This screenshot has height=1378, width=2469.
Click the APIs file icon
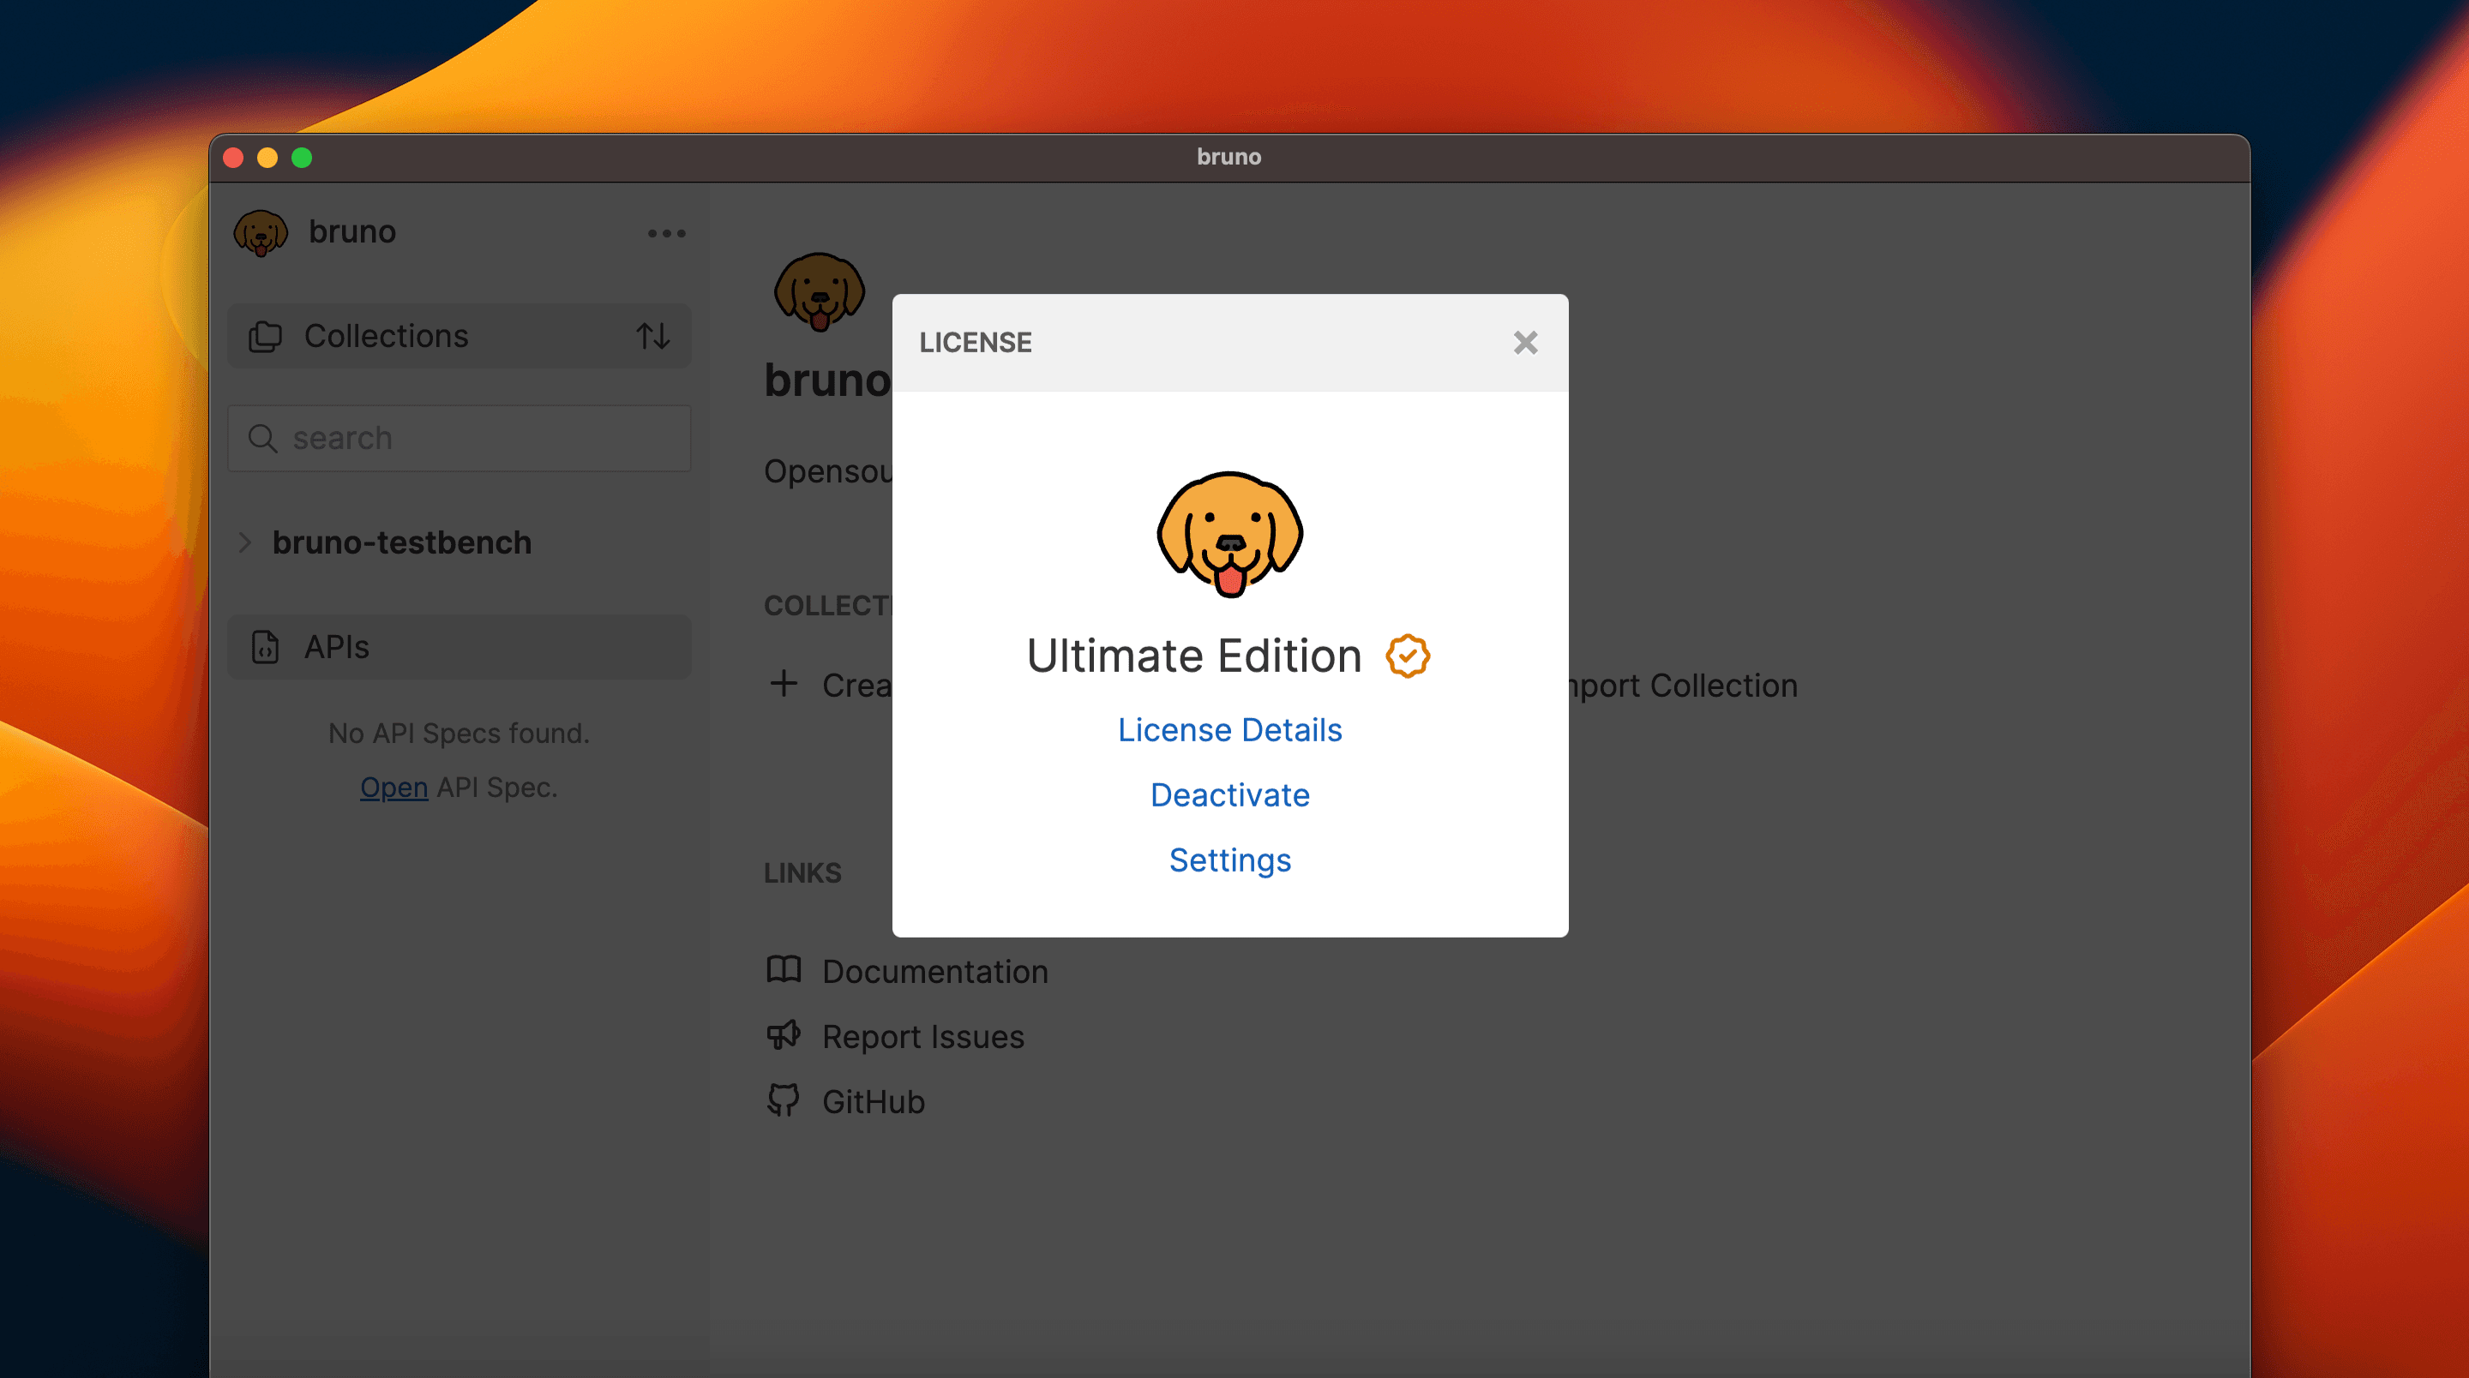click(x=266, y=647)
